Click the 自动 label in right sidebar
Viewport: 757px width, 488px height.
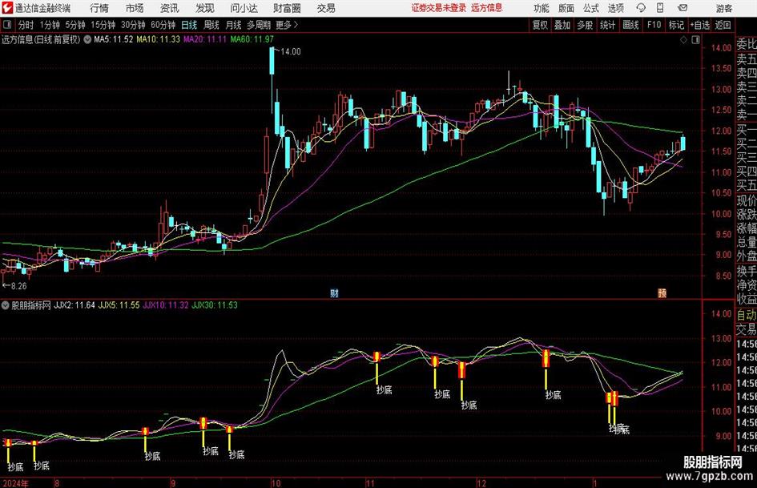[x=746, y=315]
